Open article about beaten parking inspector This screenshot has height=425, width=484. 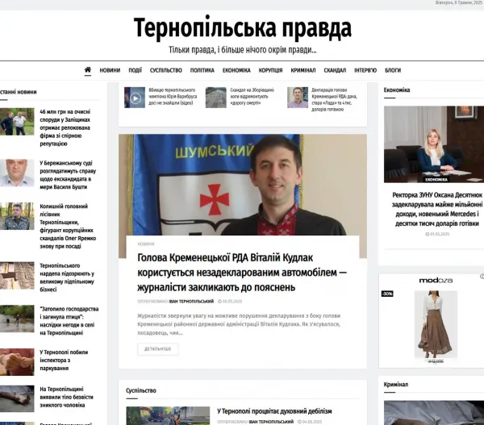pyautogui.click(x=64, y=360)
